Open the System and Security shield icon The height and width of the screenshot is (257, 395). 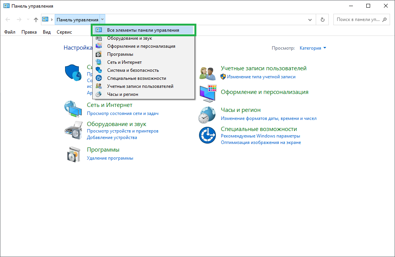coord(73,72)
